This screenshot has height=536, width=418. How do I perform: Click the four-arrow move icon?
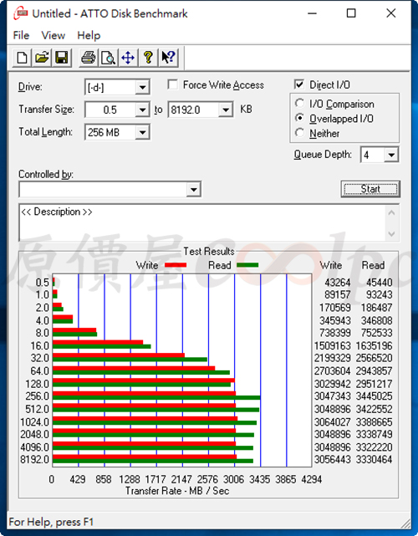coord(128,58)
